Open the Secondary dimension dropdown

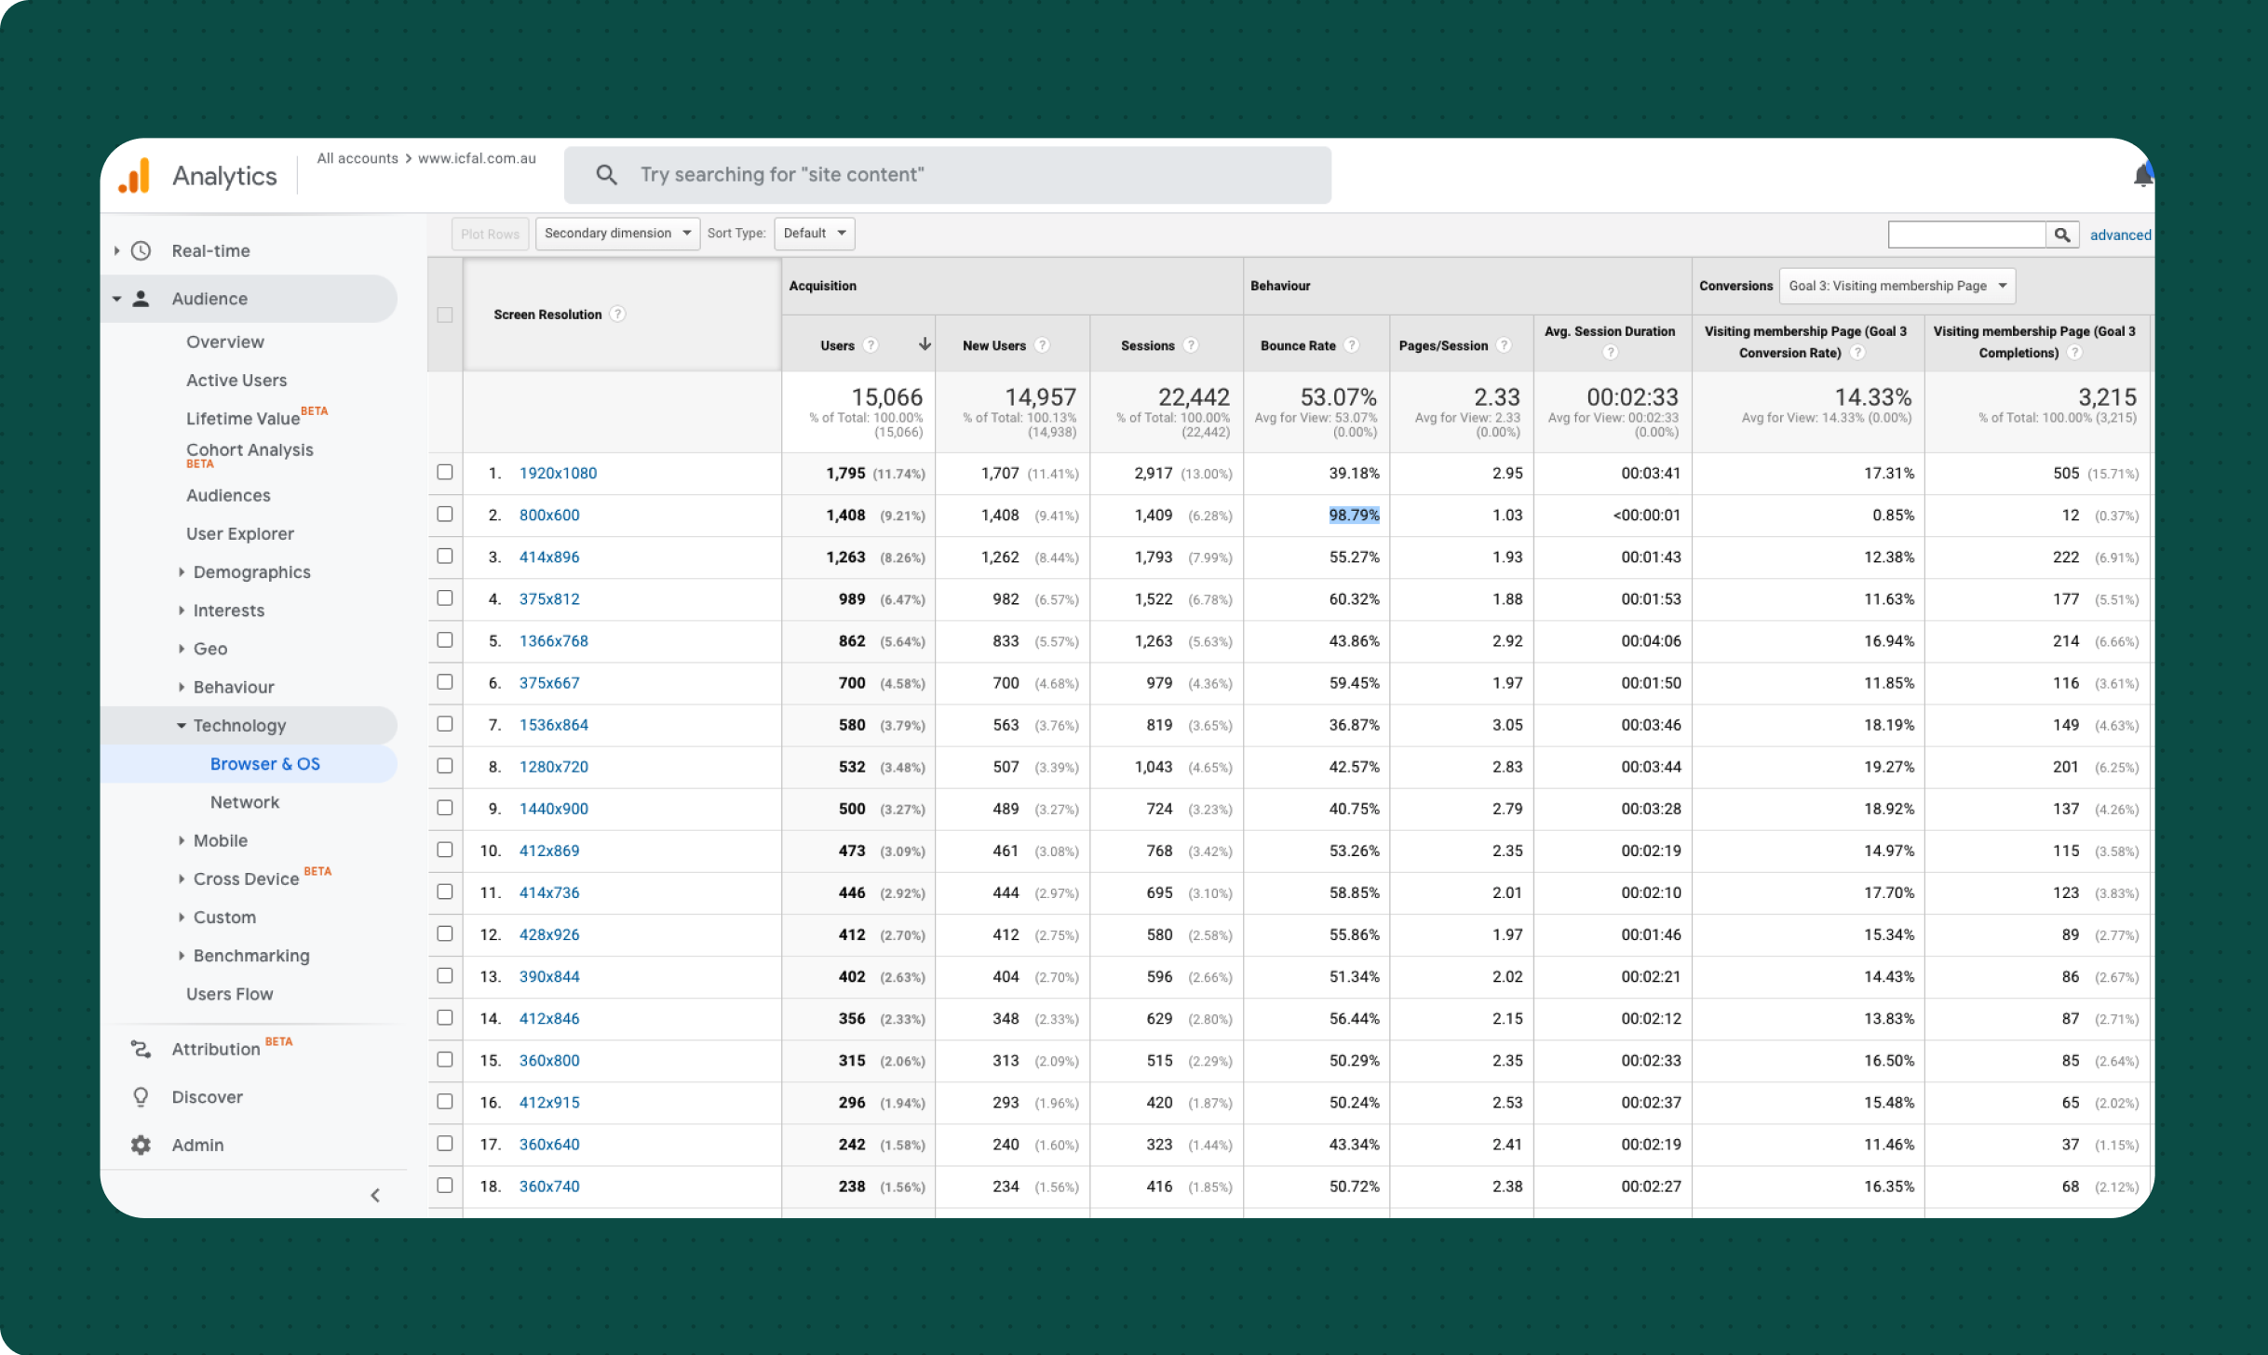click(x=617, y=234)
